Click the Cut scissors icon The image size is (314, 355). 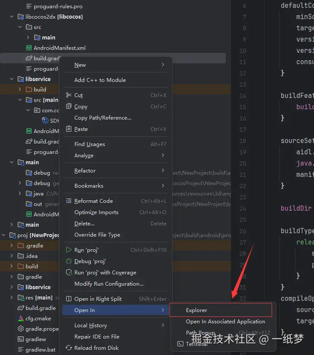69,95
